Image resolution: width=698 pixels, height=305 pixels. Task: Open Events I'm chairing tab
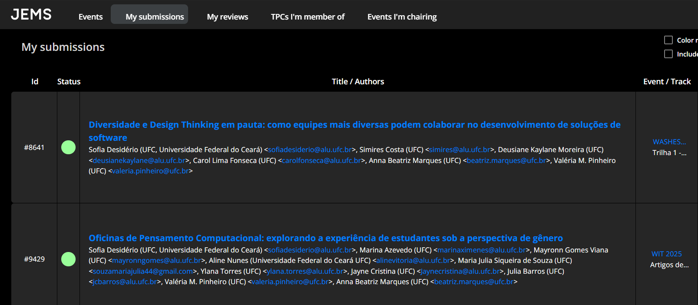point(402,17)
